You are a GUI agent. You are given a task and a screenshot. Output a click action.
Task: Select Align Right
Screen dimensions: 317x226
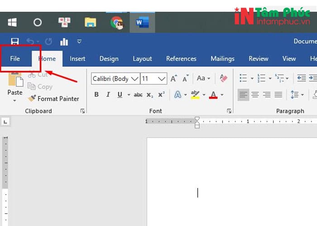coord(267,94)
